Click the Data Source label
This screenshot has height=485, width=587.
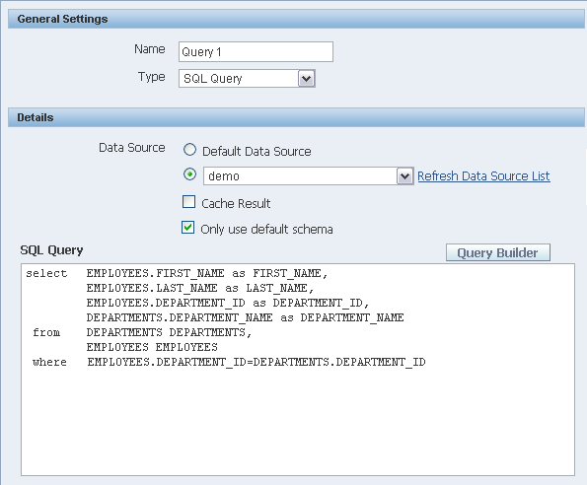pyautogui.click(x=132, y=148)
